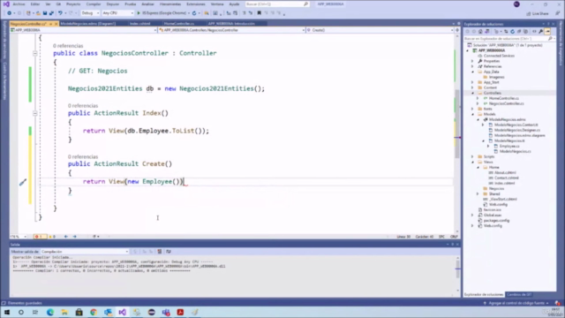Image resolution: width=565 pixels, height=318 pixels.
Task: Switch to the Index.cshtml tab
Action: click(x=139, y=24)
